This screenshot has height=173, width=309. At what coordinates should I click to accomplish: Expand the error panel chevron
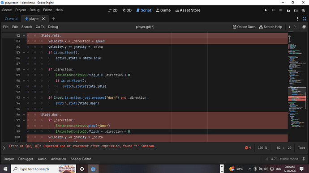4,148
